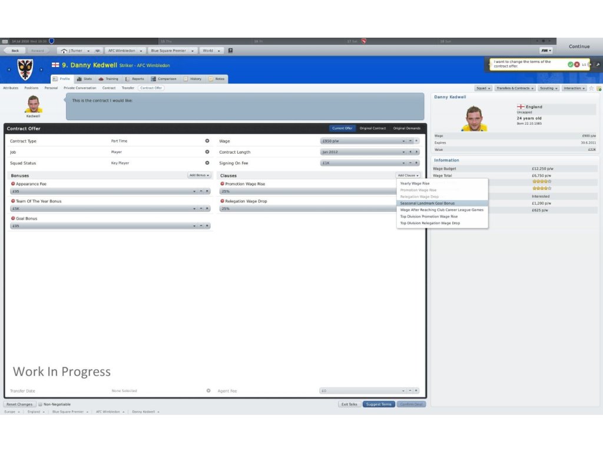Increase the Agent Fee with the plus stepper
Image resolution: width=603 pixels, height=452 pixels.
416,391
